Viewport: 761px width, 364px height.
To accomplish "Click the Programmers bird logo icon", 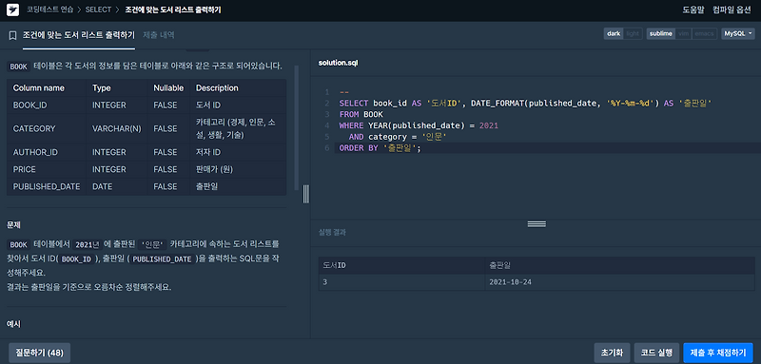I will point(12,10).
